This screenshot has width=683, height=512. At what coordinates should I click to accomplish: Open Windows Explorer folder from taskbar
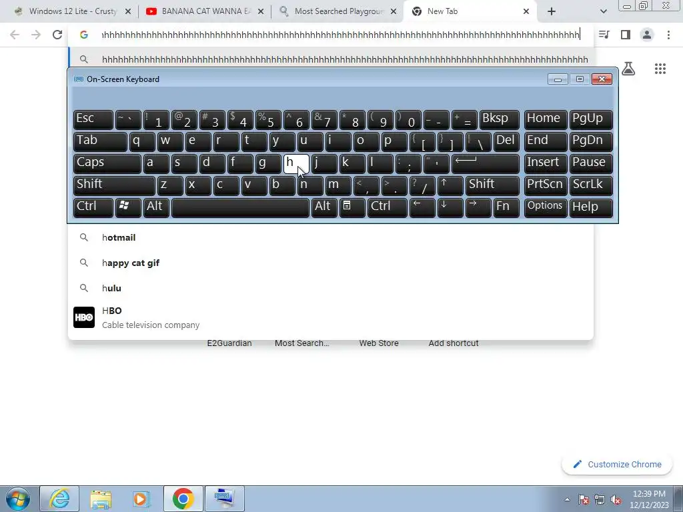tap(101, 499)
